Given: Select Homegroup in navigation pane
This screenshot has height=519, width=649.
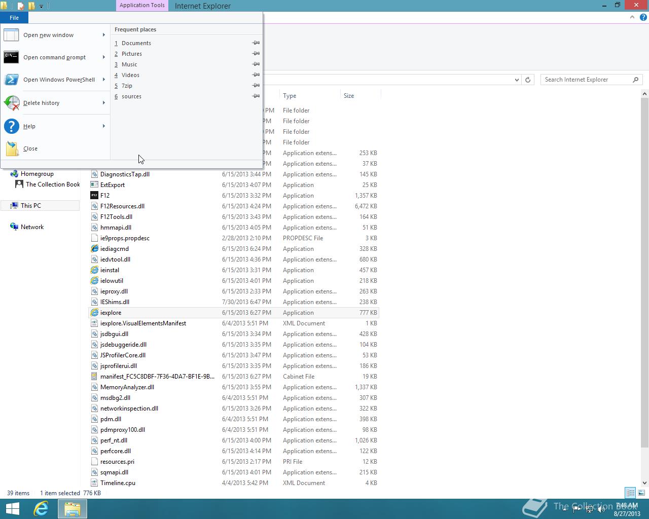Looking at the screenshot, I should [x=37, y=174].
